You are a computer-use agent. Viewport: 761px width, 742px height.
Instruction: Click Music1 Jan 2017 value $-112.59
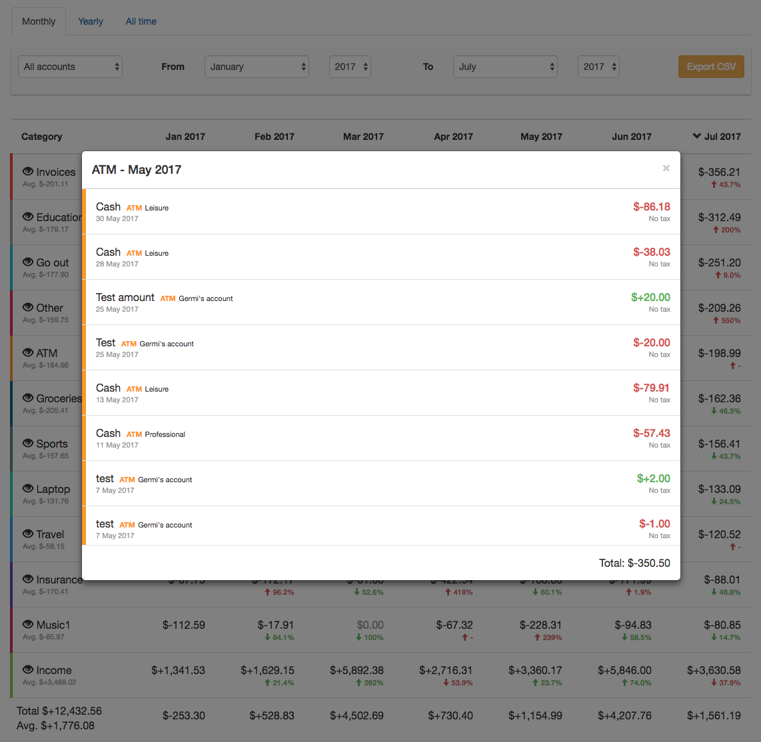click(x=183, y=625)
